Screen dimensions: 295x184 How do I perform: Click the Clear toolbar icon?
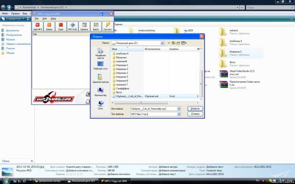tap(61, 27)
